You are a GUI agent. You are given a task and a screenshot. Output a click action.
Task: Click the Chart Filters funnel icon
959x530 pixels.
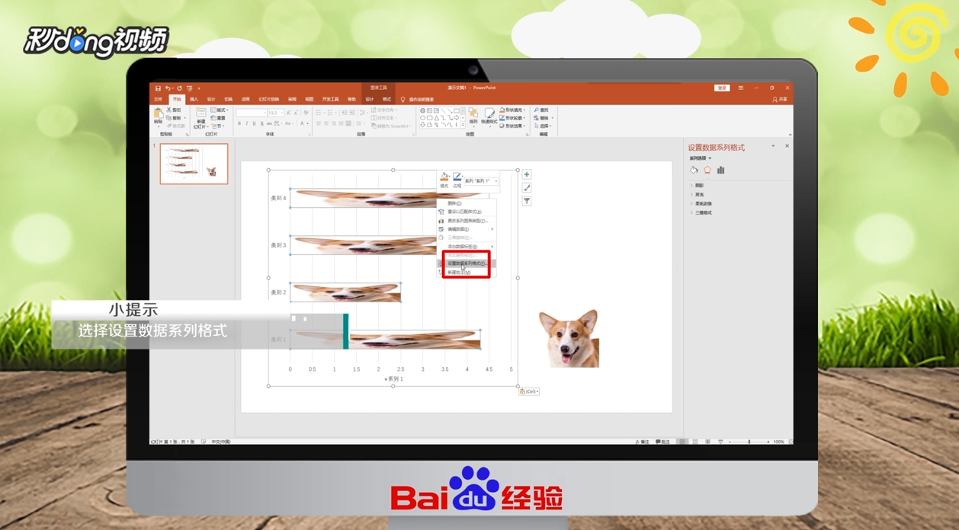coord(527,201)
